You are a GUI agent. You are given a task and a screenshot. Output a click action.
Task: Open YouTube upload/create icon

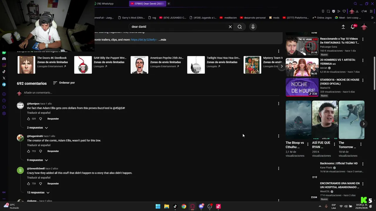pos(343,27)
